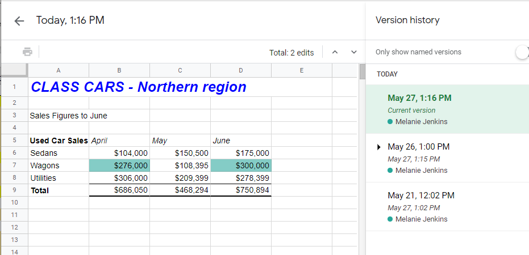Click highlighted cell showing $300,000
529x255 pixels.
pyautogui.click(x=241, y=165)
